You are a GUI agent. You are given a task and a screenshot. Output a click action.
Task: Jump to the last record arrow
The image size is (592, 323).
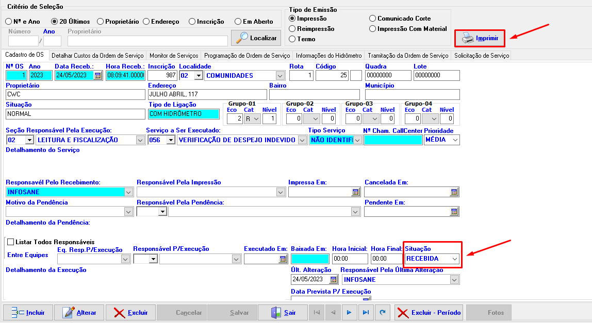(x=365, y=312)
